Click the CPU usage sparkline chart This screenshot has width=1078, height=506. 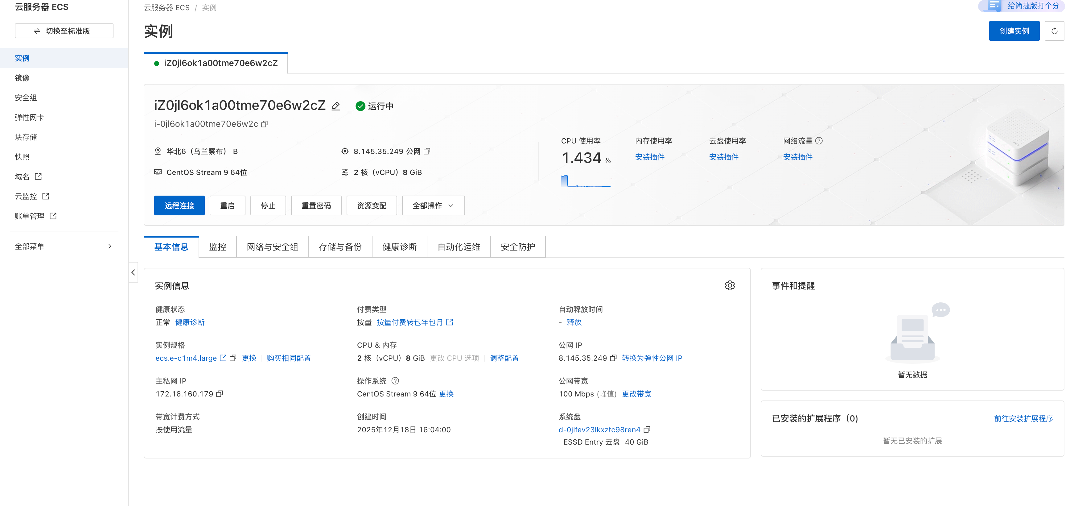click(586, 181)
